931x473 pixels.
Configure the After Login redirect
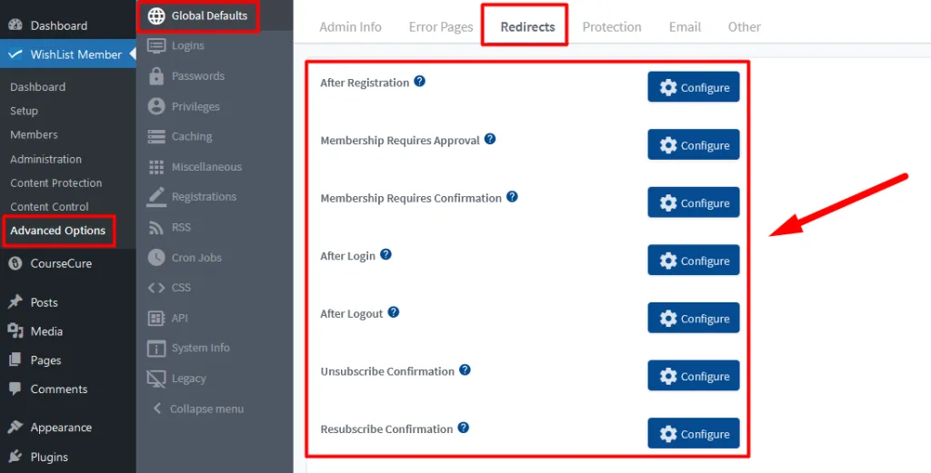(x=694, y=261)
